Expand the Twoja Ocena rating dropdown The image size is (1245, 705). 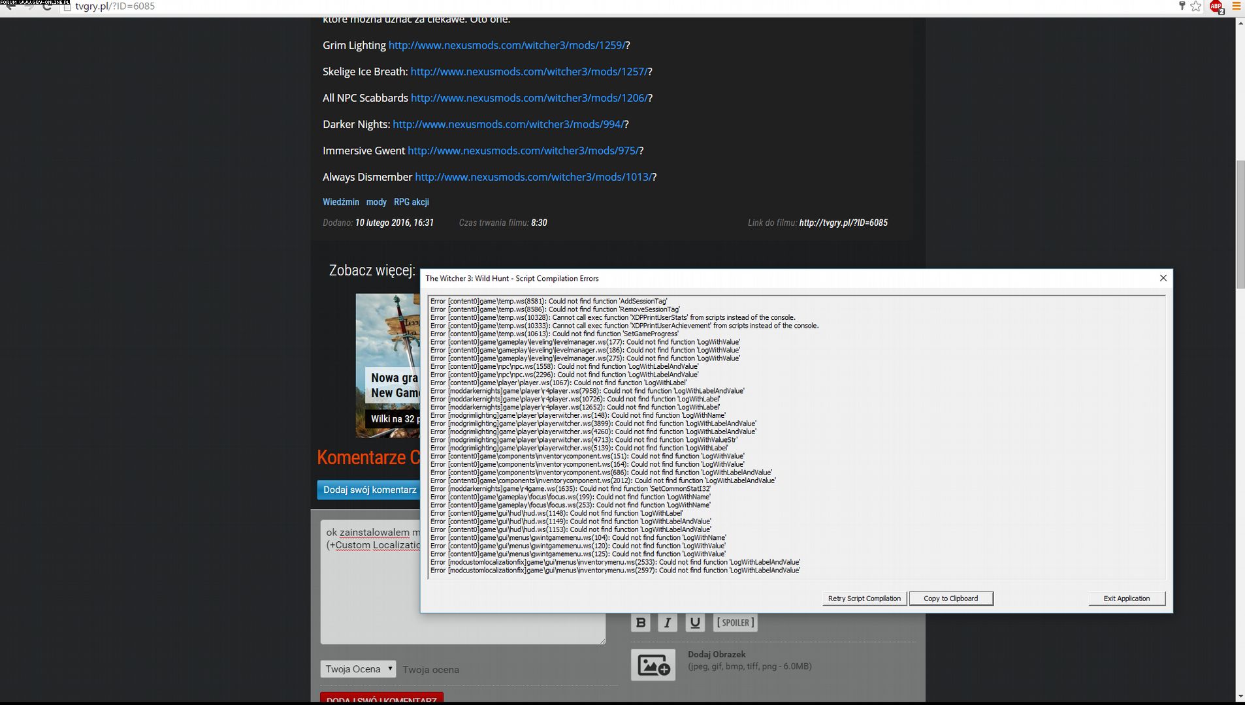click(x=358, y=669)
